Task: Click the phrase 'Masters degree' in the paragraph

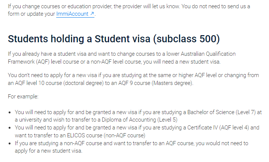Action: pyautogui.click(x=172, y=83)
